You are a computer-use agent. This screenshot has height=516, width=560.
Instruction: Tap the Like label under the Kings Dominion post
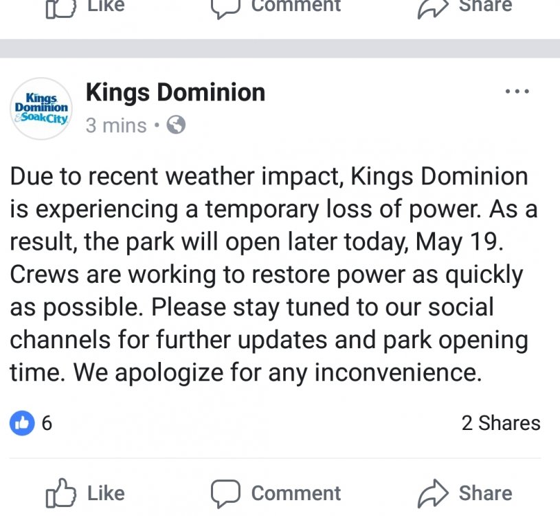click(x=107, y=493)
